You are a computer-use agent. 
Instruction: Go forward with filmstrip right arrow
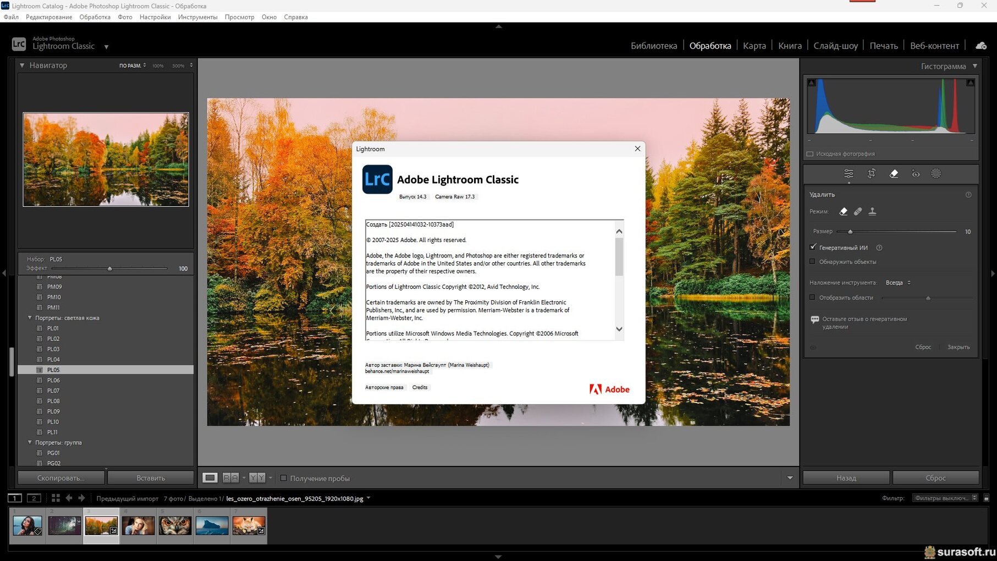click(x=81, y=498)
